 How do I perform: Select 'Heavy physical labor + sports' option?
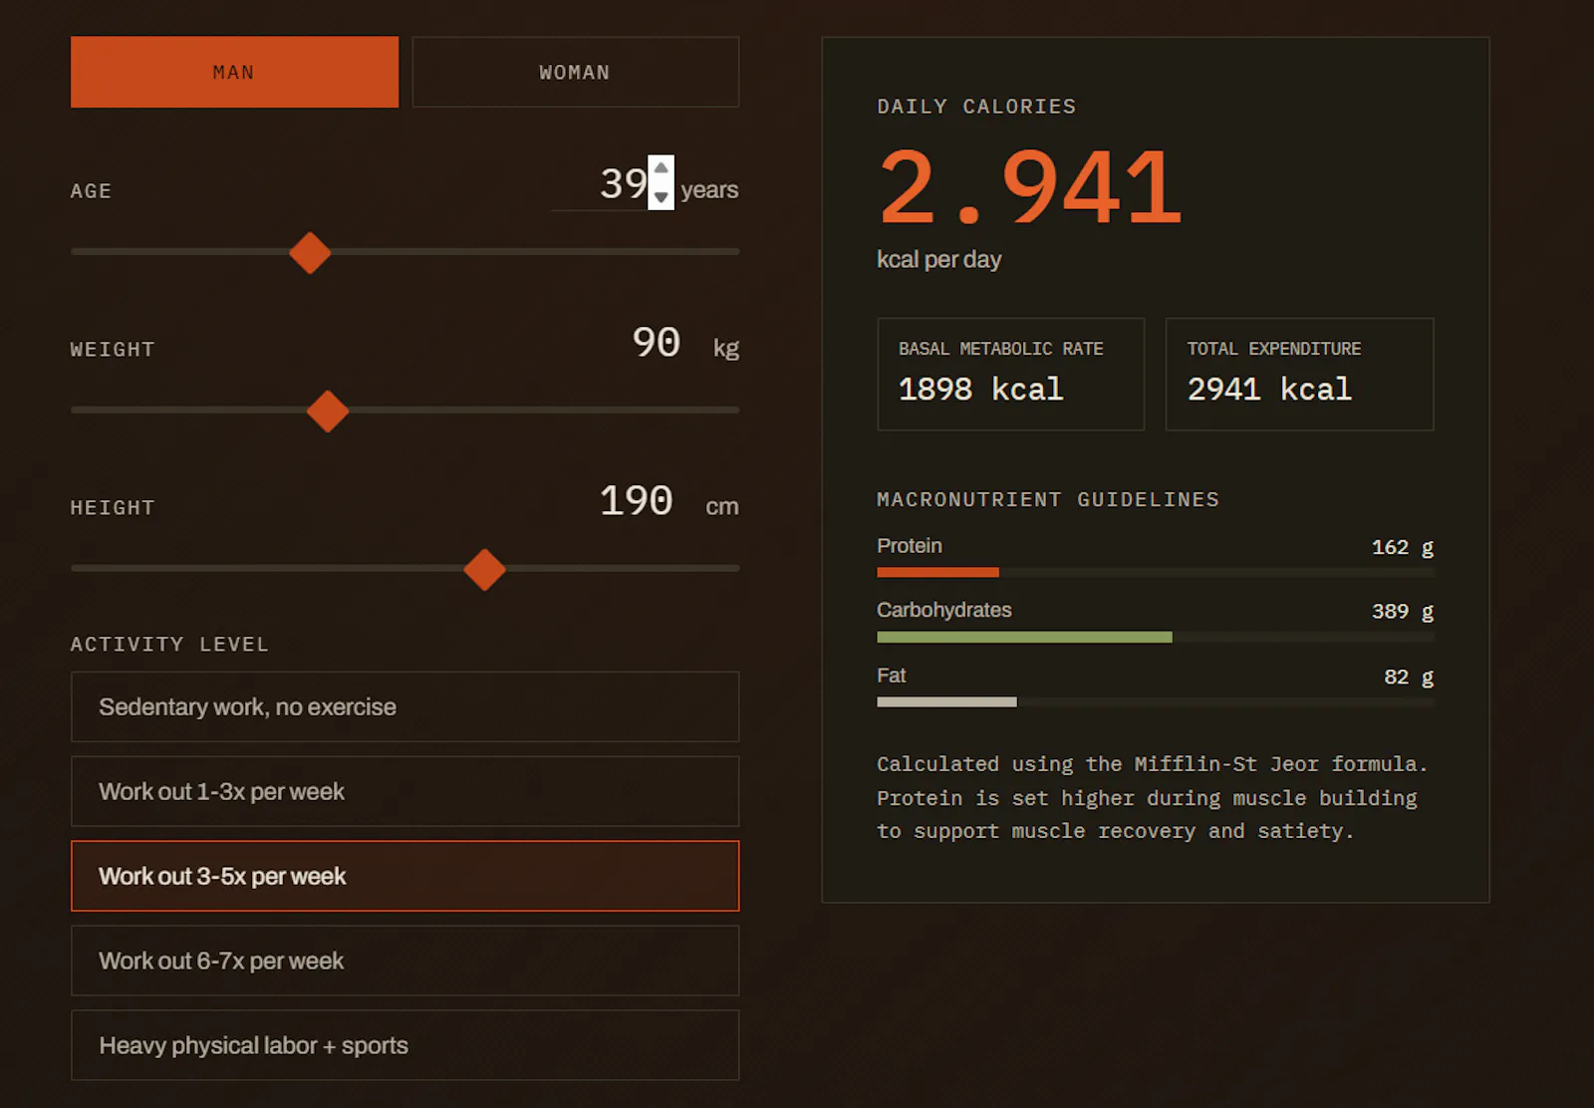click(x=405, y=1045)
